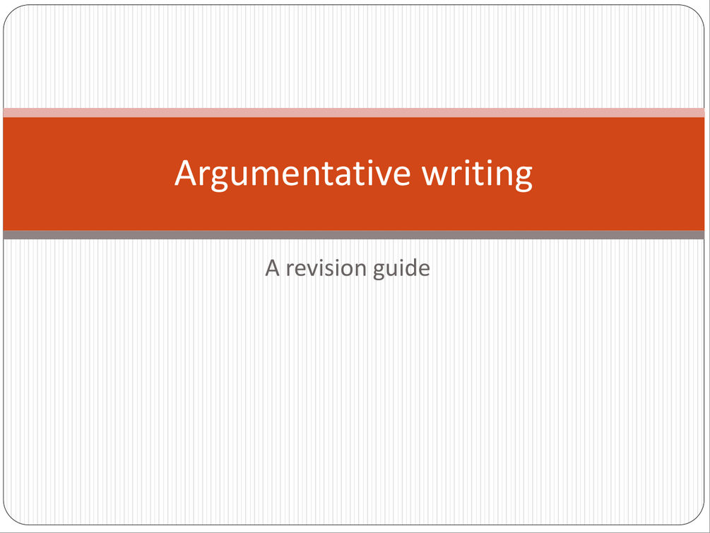Click the gray stripe below the orange banner

tap(353, 235)
